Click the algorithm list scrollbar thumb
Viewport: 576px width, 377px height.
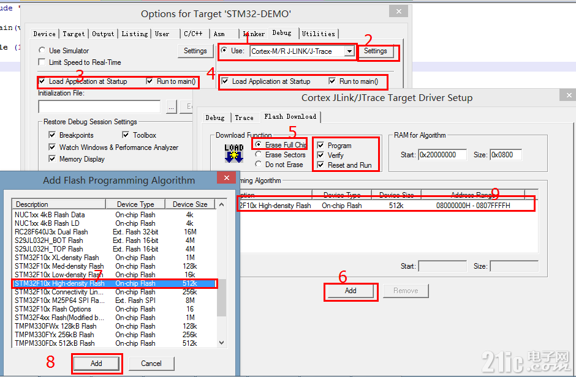(x=221, y=298)
